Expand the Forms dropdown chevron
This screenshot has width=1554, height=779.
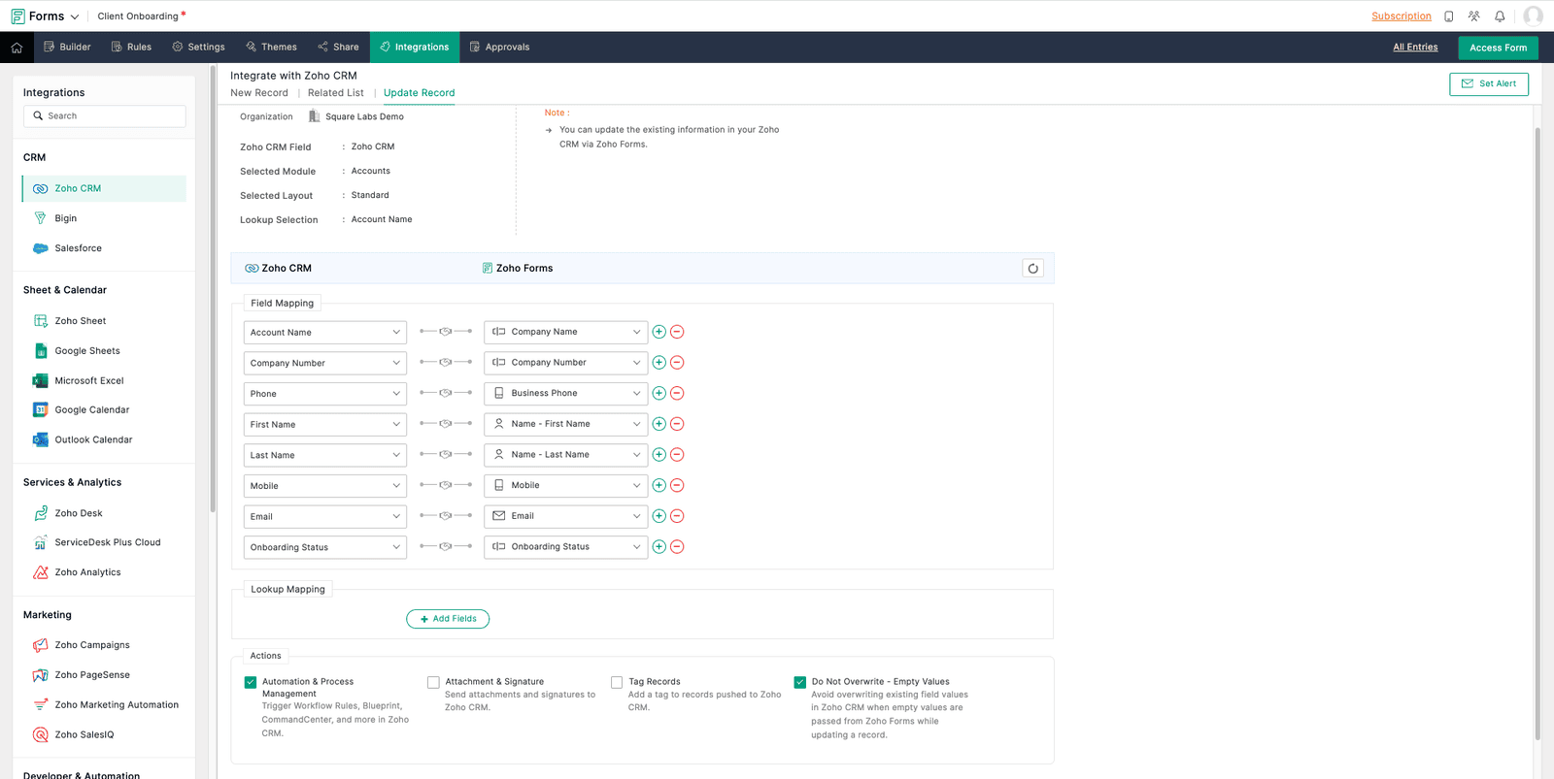click(x=75, y=16)
